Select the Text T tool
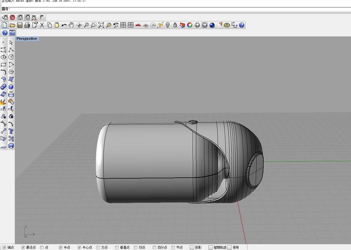 point(11,131)
